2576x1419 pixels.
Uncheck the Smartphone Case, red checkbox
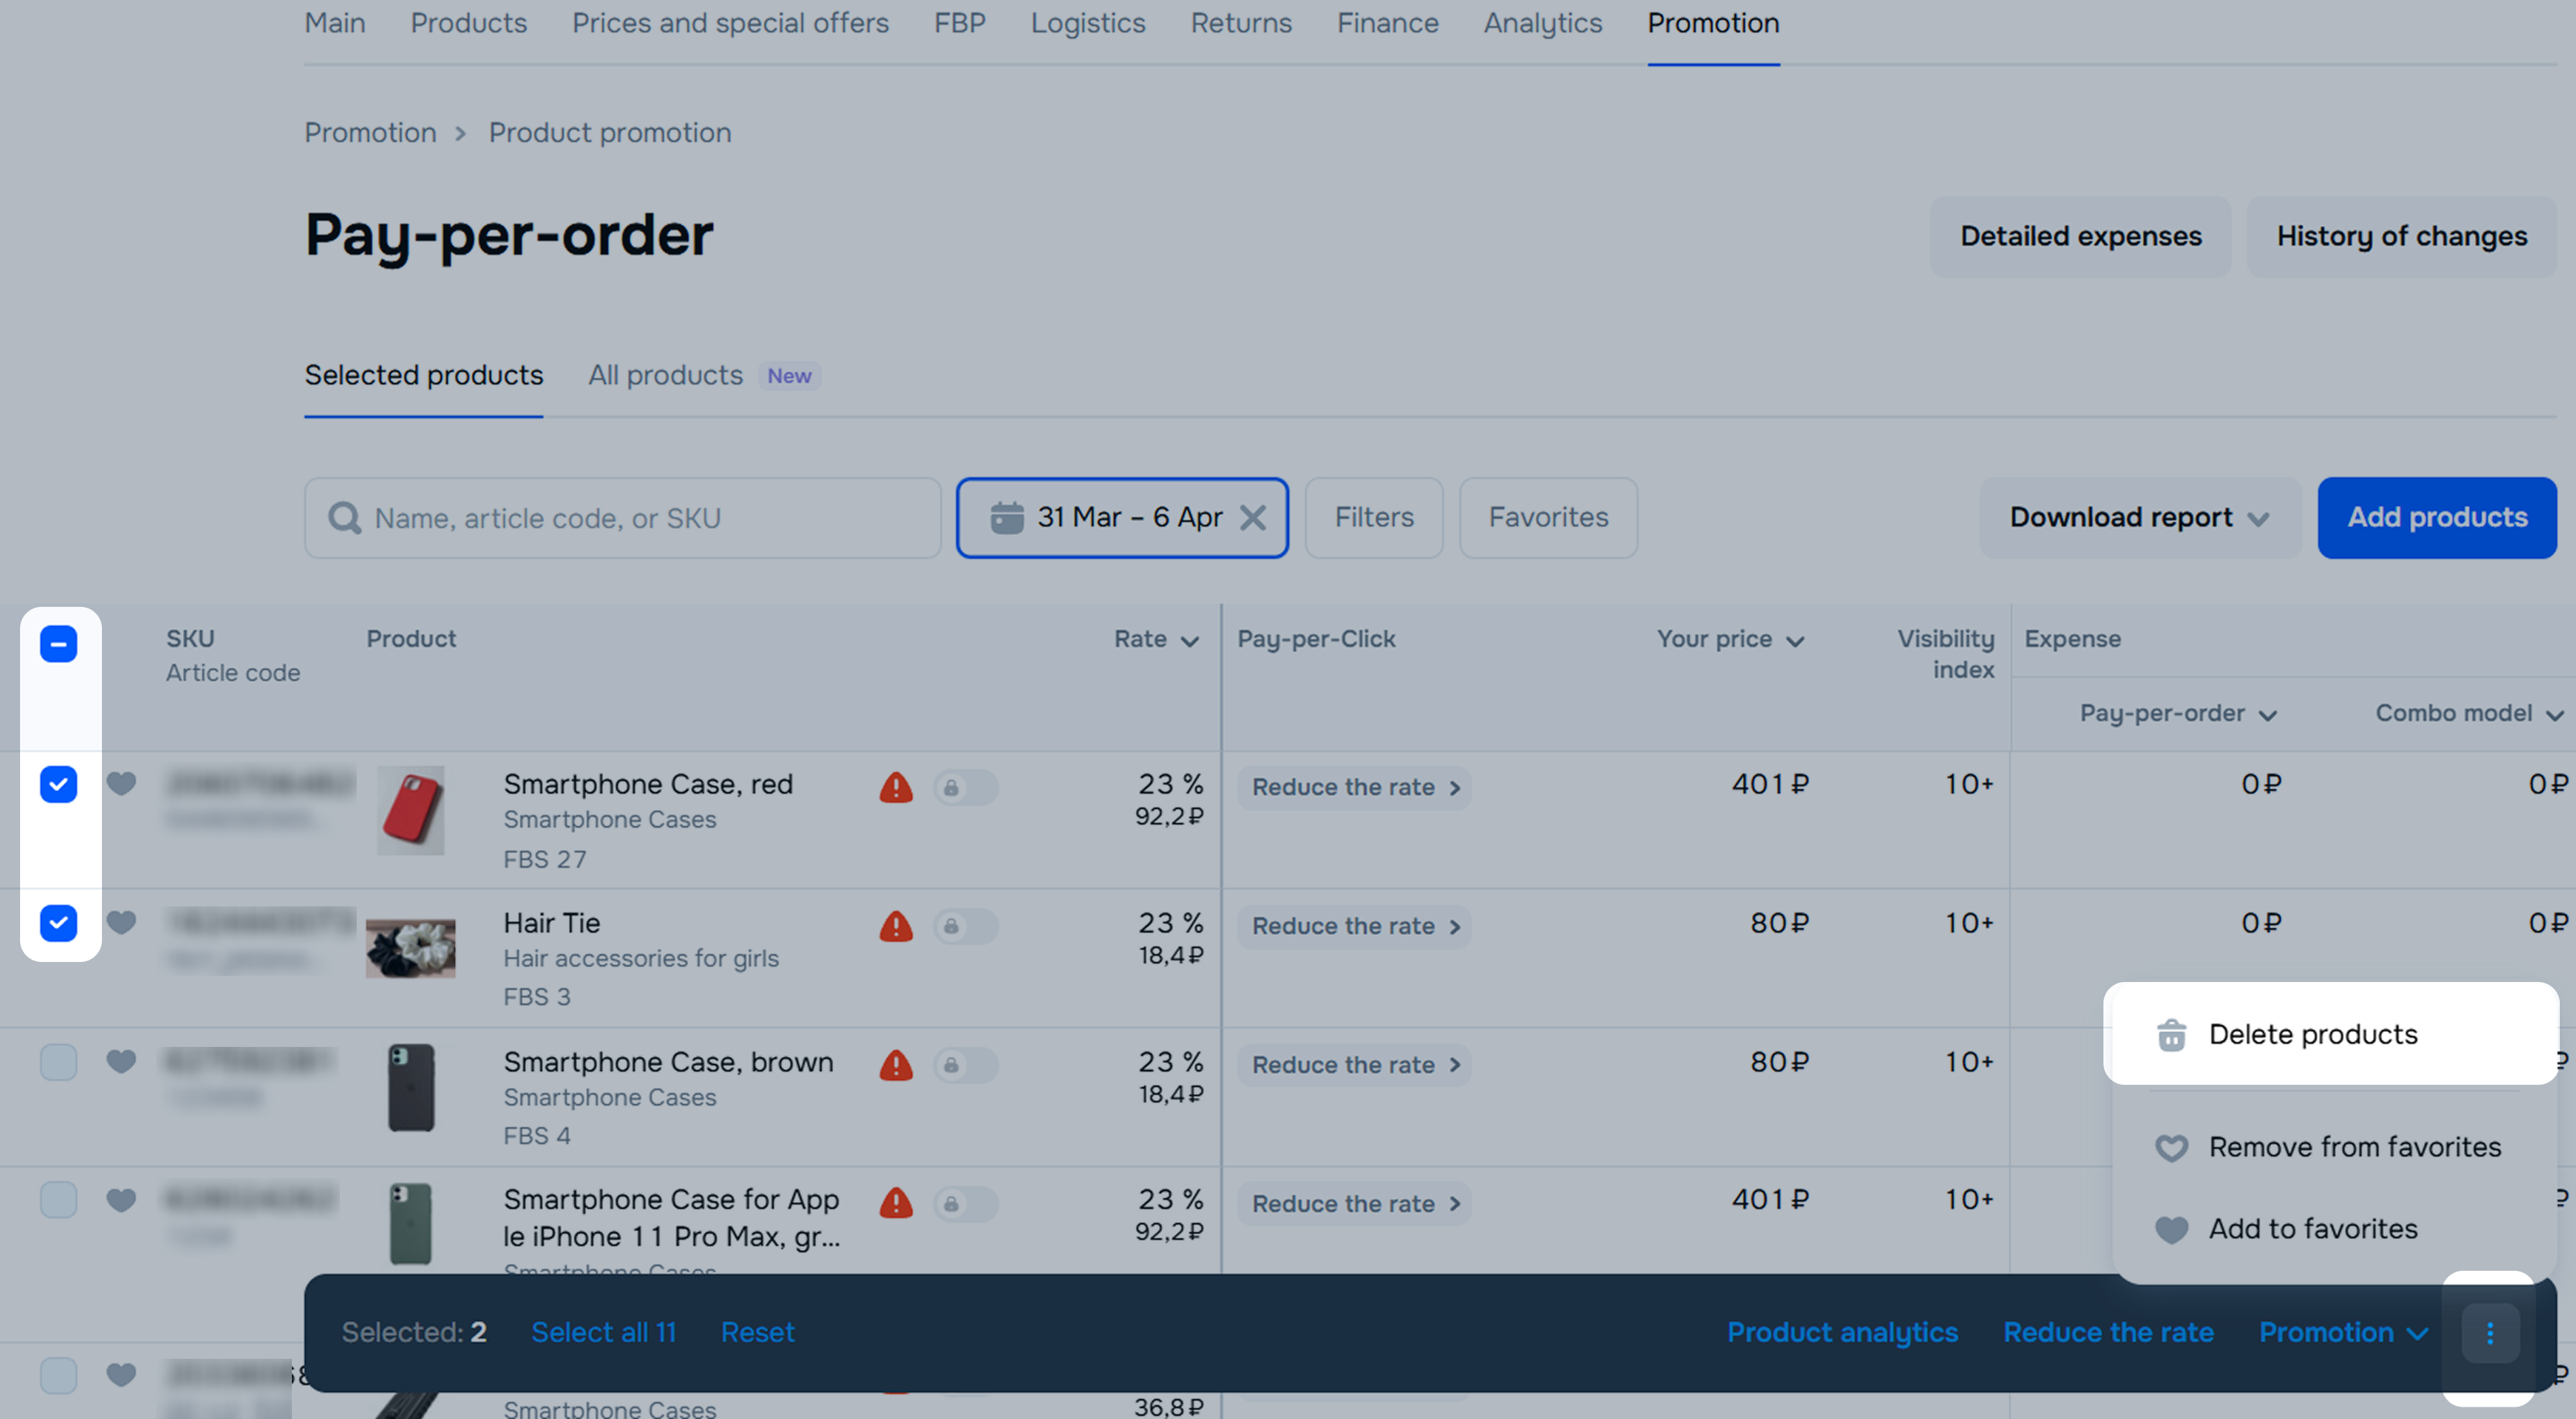coord(59,784)
